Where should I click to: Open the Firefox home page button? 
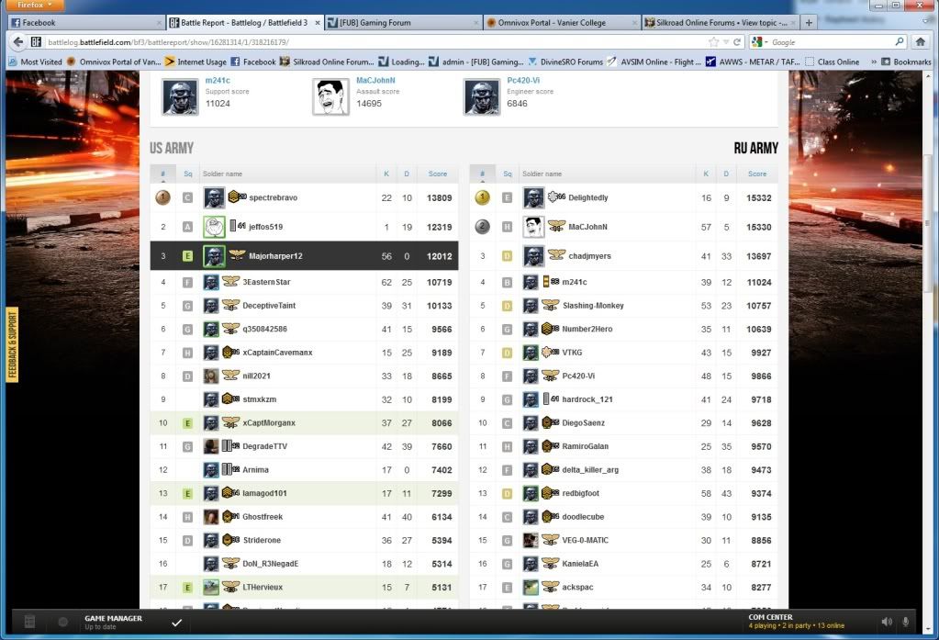pos(920,42)
